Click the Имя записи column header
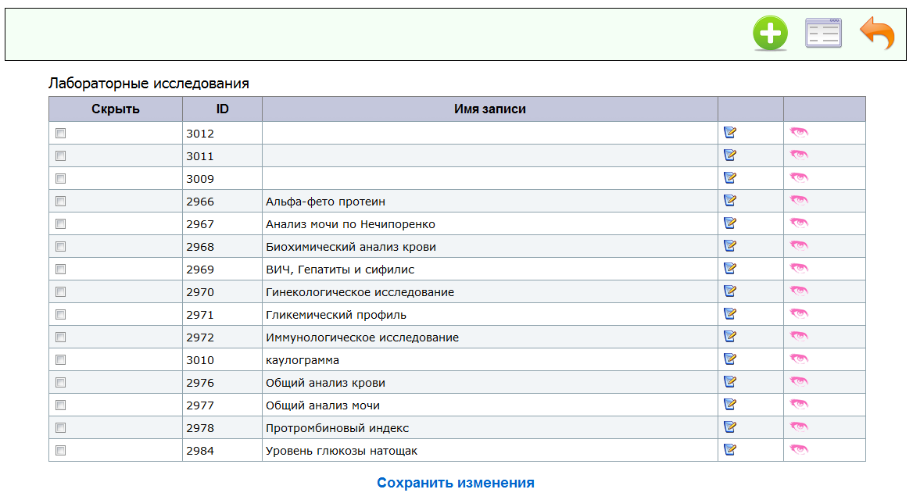The width and height of the screenshot is (913, 500). pyautogui.click(x=489, y=109)
